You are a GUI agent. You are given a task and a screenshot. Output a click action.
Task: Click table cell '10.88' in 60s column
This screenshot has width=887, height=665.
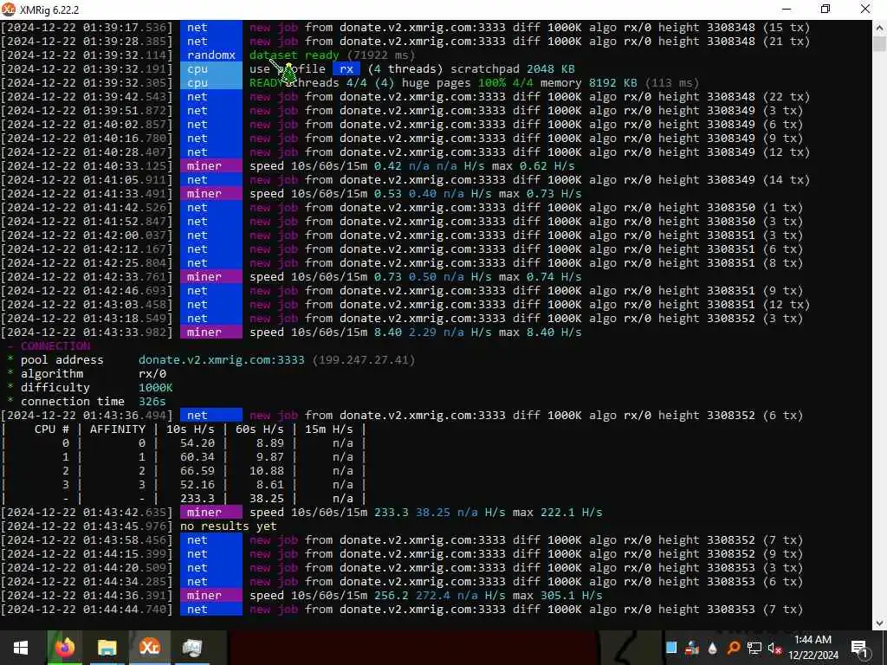point(267,470)
